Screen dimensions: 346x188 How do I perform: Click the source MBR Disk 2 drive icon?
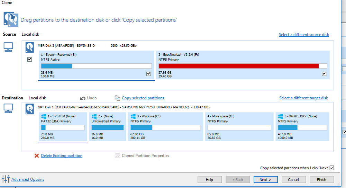[x=29, y=47]
